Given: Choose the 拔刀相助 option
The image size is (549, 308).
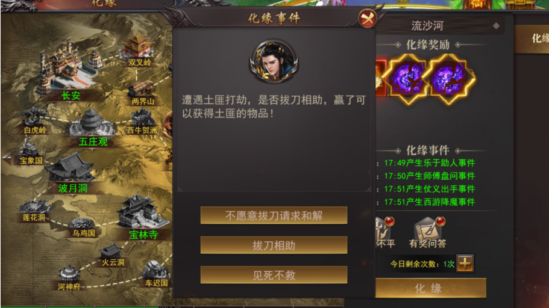Looking at the screenshot, I should [274, 245].
